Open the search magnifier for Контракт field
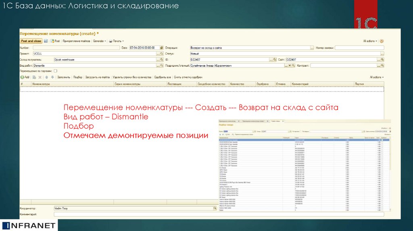413x231 pixels. [x=382, y=66]
